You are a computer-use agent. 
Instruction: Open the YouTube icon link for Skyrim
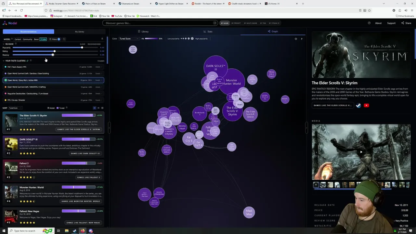click(x=366, y=105)
